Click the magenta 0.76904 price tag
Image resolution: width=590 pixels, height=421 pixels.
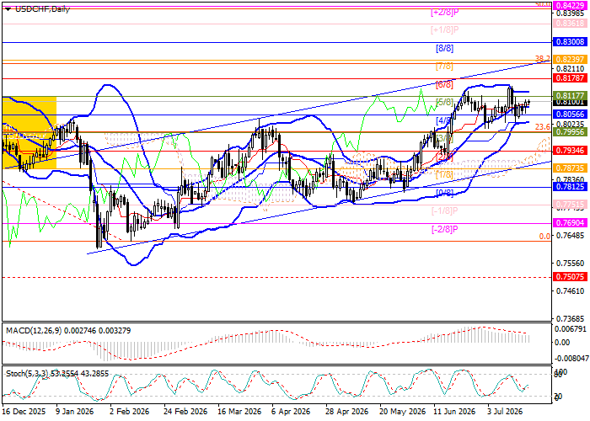(x=570, y=223)
